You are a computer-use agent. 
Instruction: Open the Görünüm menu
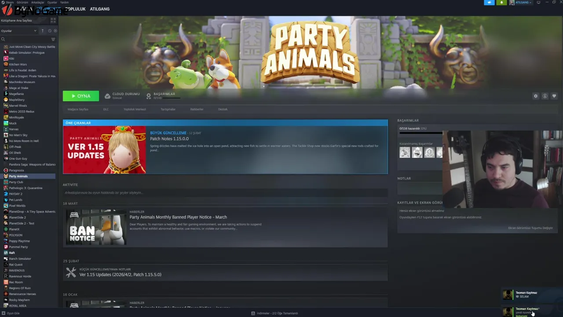pyautogui.click(x=22, y=2)
